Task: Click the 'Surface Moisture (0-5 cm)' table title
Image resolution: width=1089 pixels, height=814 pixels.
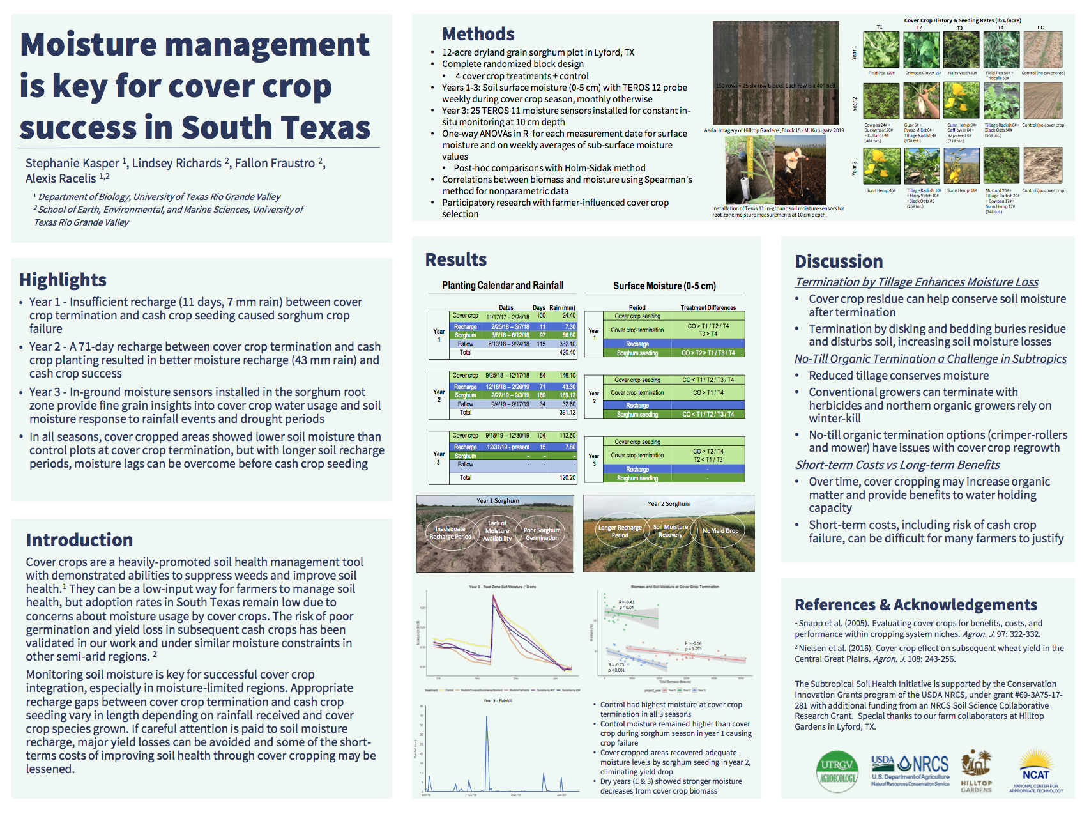Action: click(x=664, y=286)
